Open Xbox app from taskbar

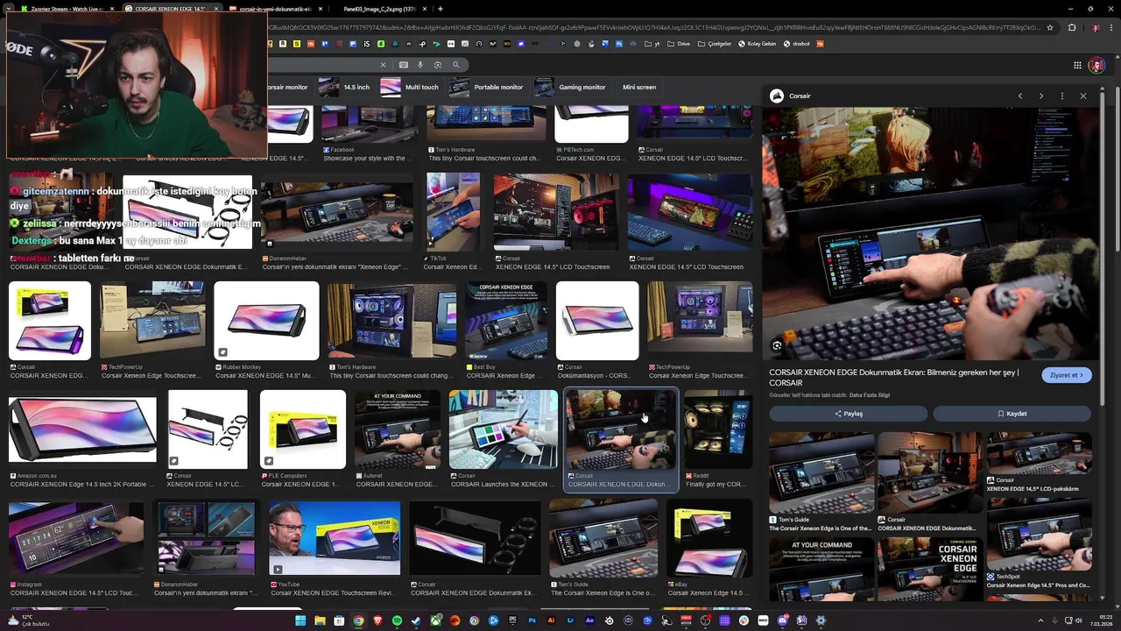click(x=435, y=620)
